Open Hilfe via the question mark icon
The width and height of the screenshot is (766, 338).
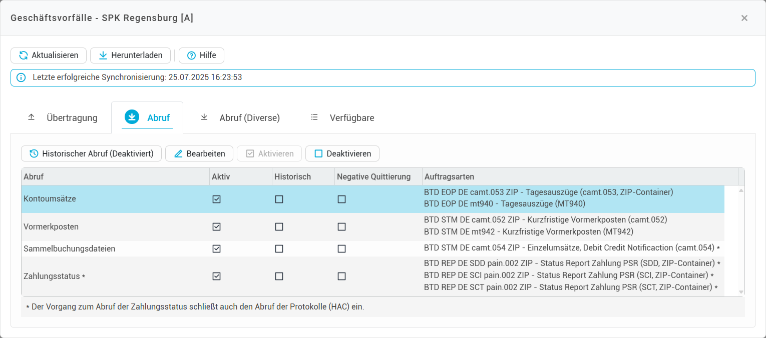click(191, 55)
